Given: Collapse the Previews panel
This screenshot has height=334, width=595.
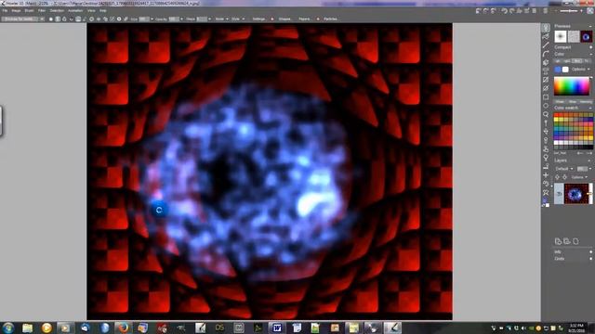Looking at the screenshot, I should [590, 26].
